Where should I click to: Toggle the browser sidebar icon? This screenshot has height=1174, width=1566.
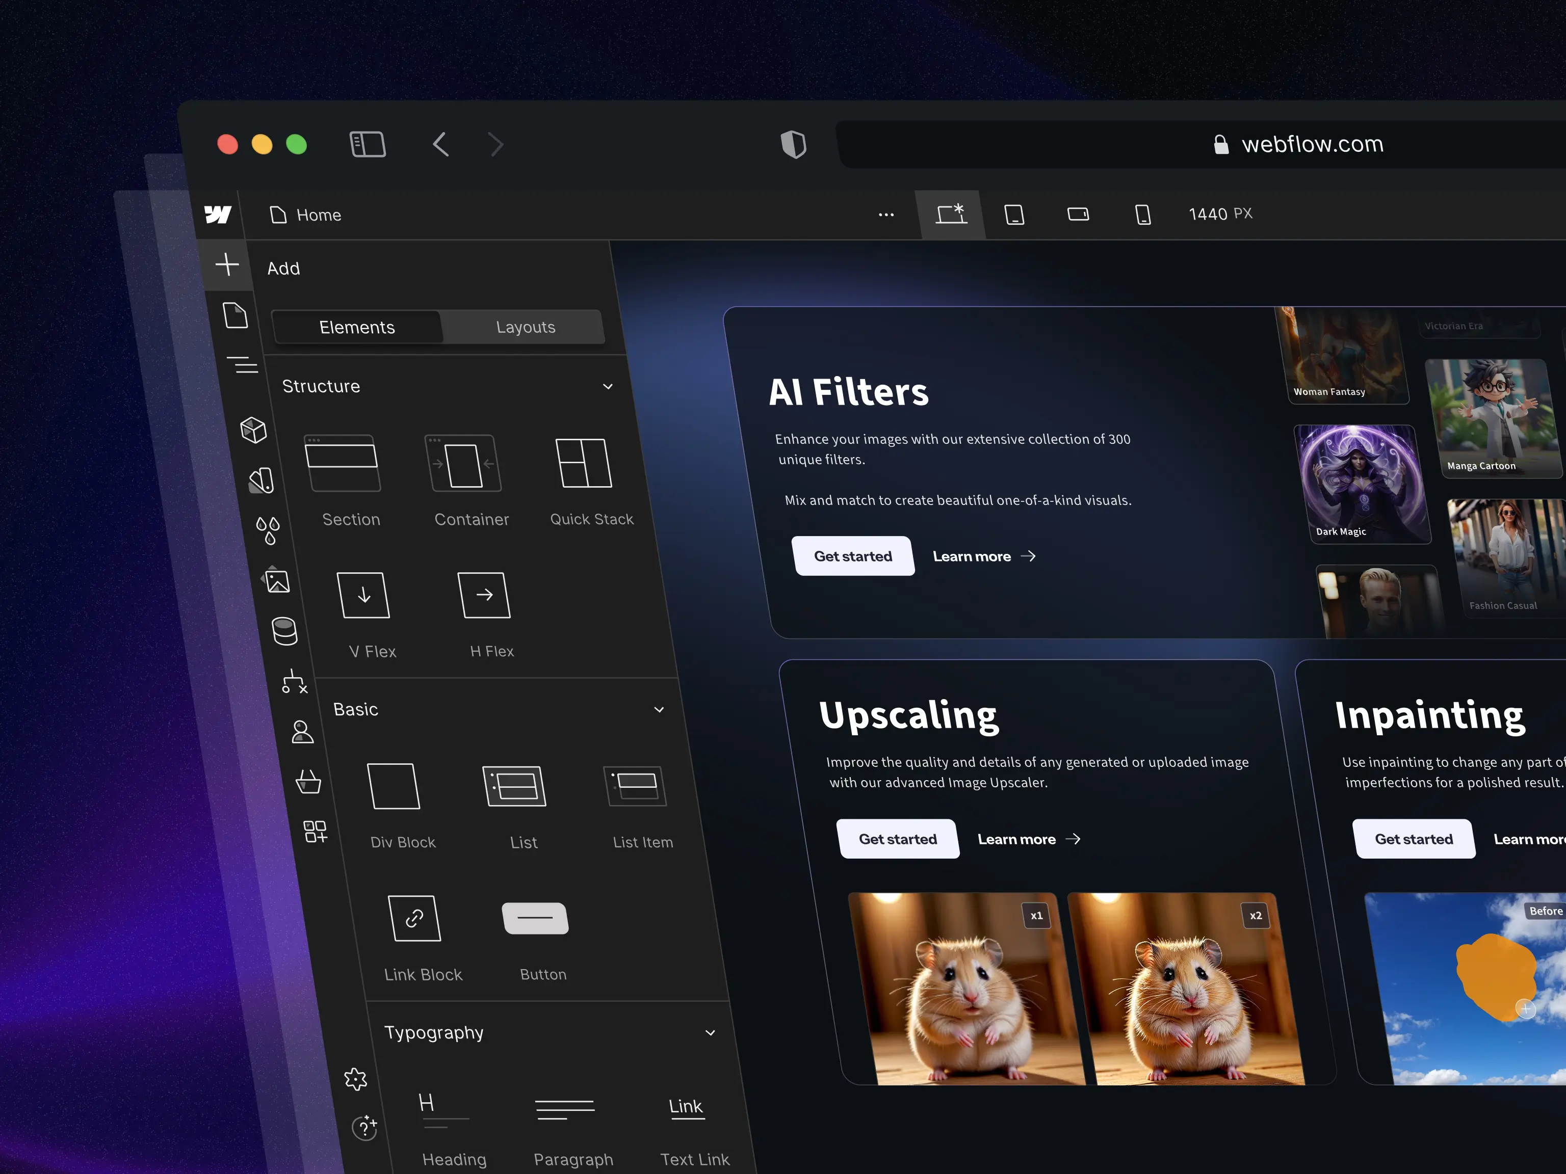368,144
